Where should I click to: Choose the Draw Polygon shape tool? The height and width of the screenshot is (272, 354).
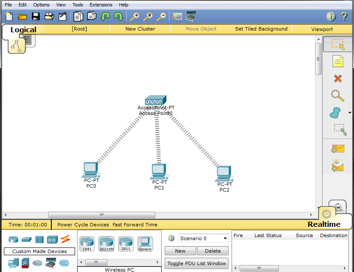coord(335,113)
